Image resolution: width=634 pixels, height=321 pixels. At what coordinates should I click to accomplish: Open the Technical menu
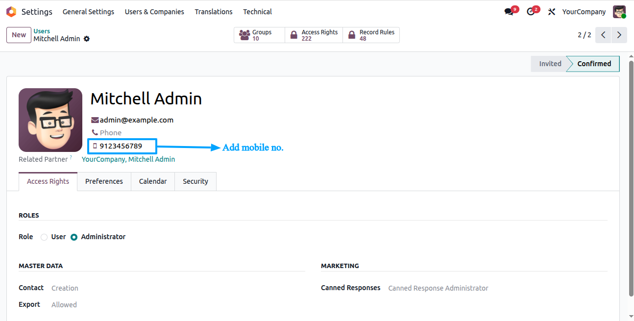[x=257, y=12]
